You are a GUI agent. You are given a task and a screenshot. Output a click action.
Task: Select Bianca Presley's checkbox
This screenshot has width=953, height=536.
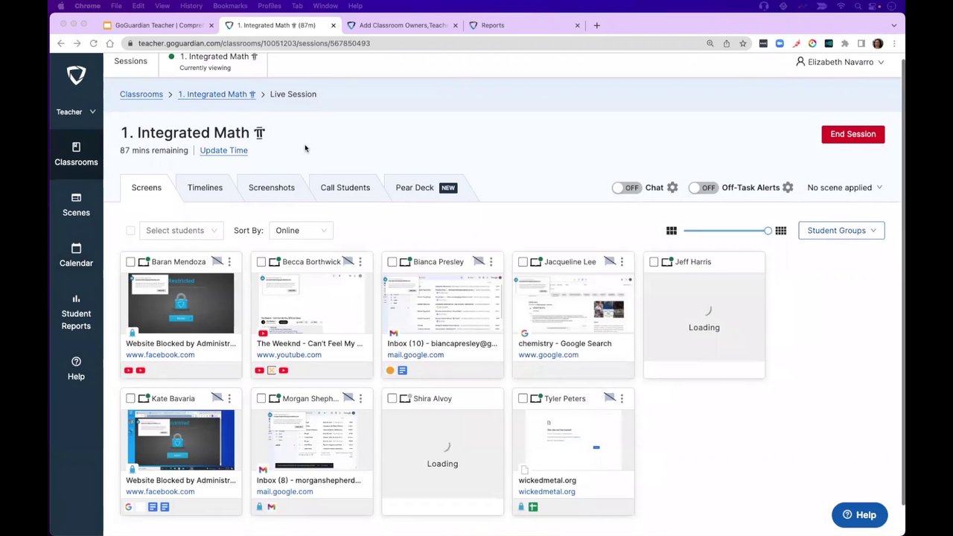click(x=392, y=262)
